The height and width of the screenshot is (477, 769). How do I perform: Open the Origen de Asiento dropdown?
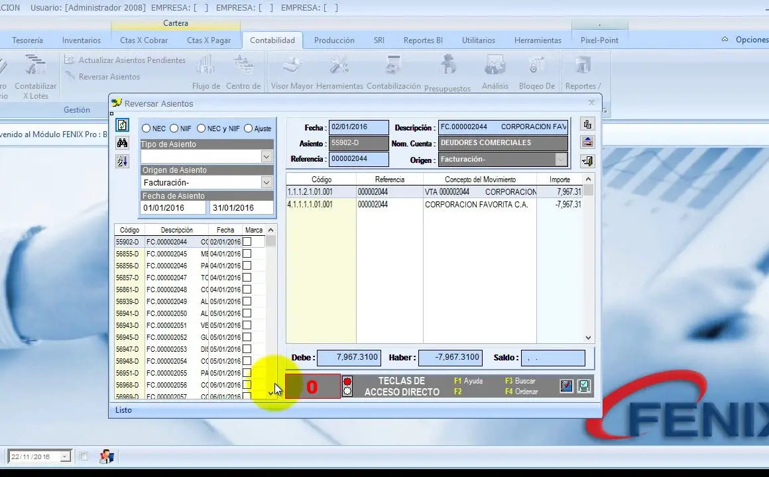pos(266,183)
